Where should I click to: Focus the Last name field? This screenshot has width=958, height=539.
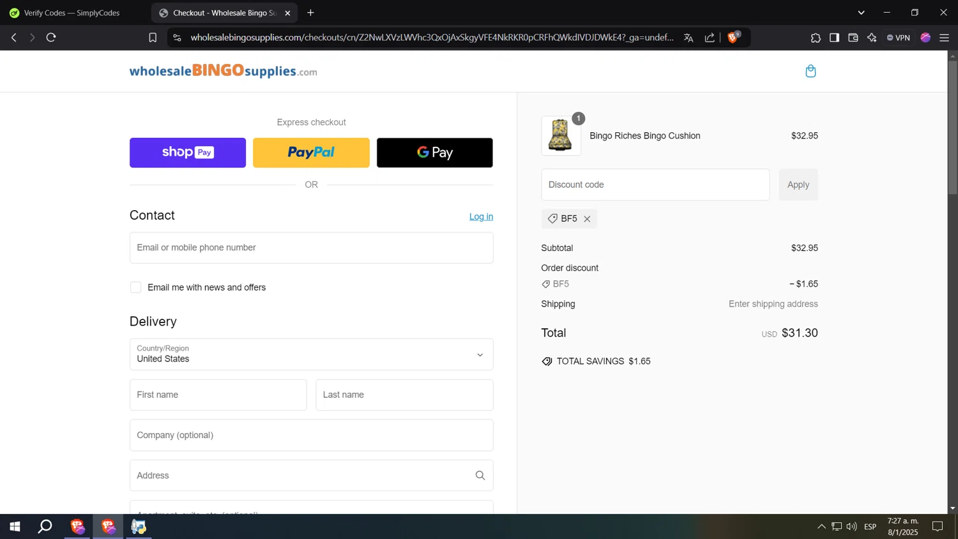pos(404,395)
